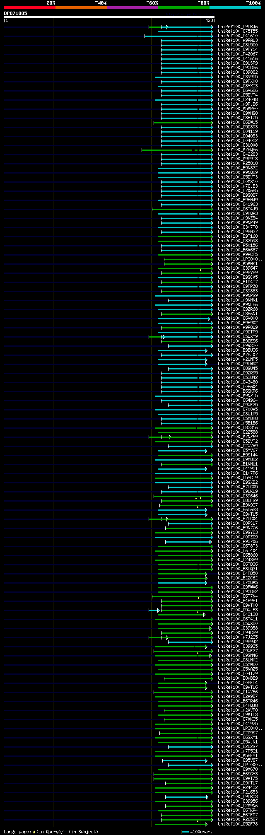
Task: Select the UniRef100_C5WXY9 label
Action: click(x=238, y=336)
